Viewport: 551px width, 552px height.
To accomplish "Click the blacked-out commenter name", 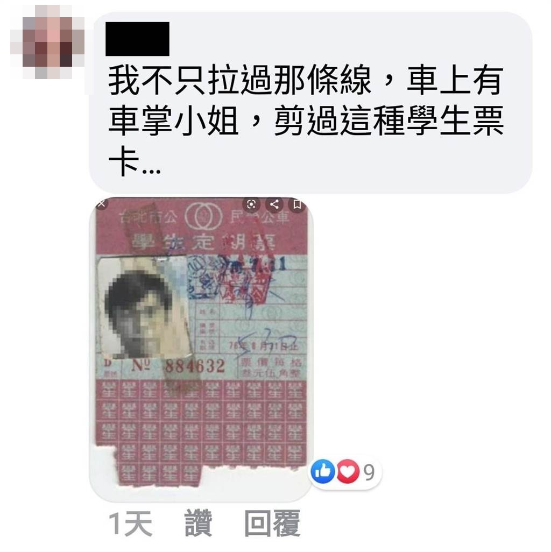I will tap(137, 39).
